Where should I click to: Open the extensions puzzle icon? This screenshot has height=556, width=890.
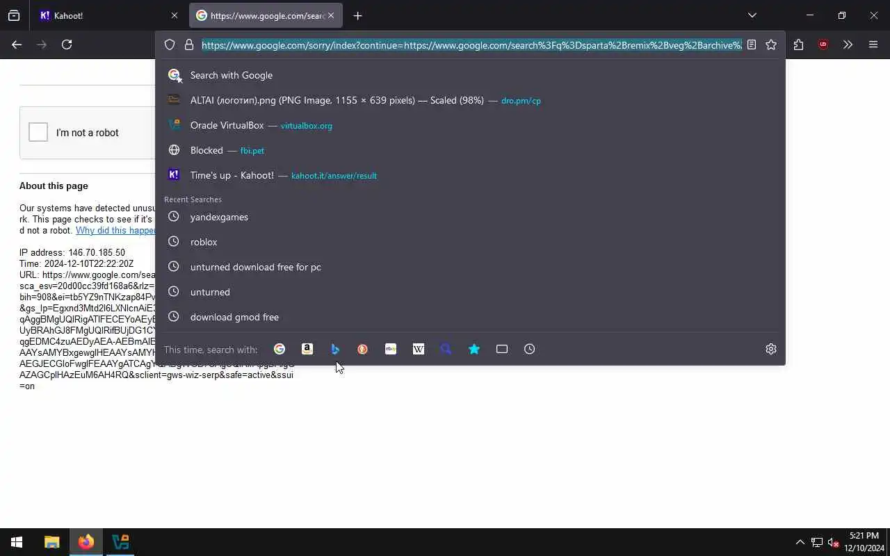coord(798,44)
